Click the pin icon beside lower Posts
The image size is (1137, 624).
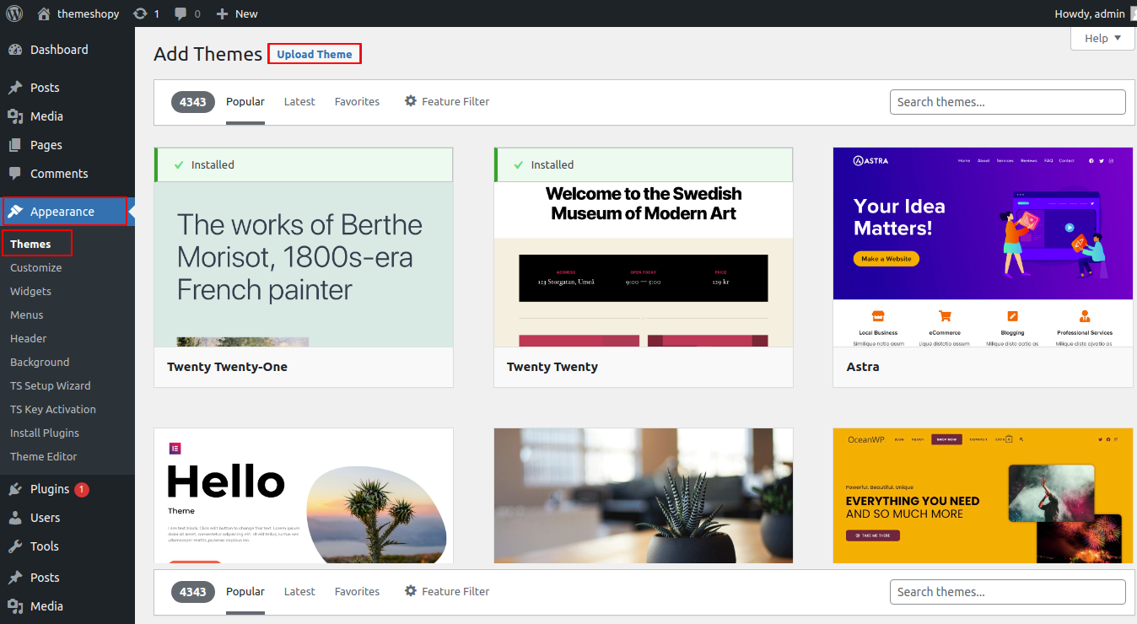point(15,578)
